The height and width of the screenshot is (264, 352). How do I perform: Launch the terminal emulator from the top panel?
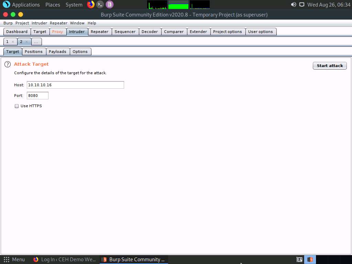[x=100, y=4]
